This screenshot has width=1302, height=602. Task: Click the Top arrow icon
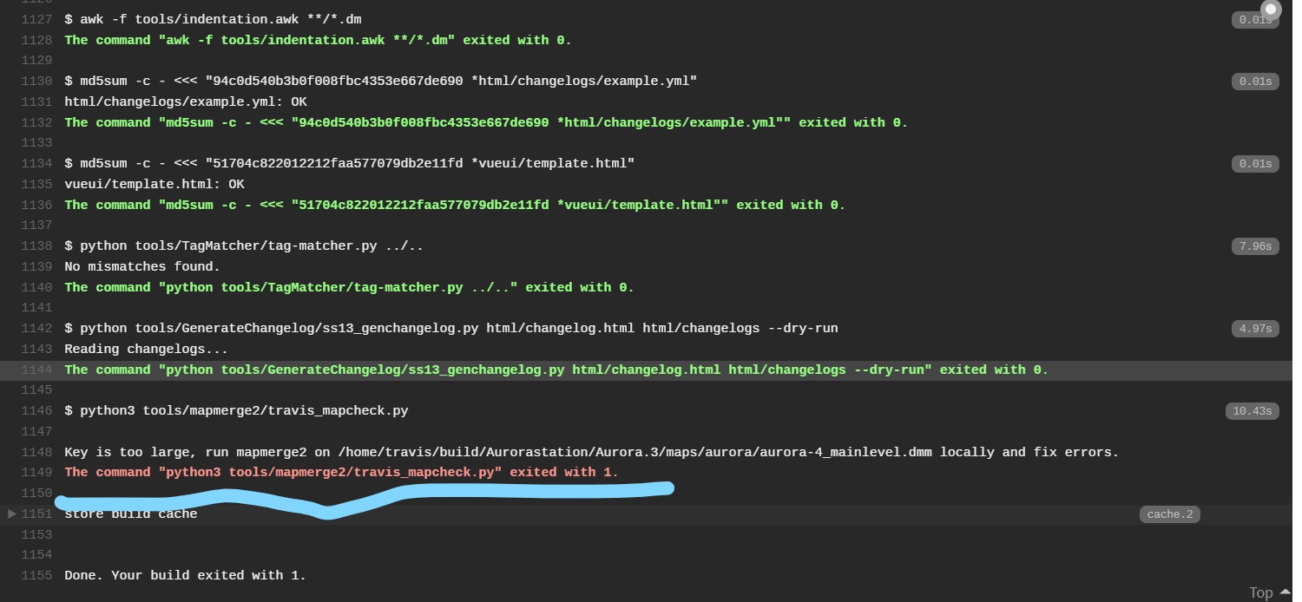[x=1286, y=592]
